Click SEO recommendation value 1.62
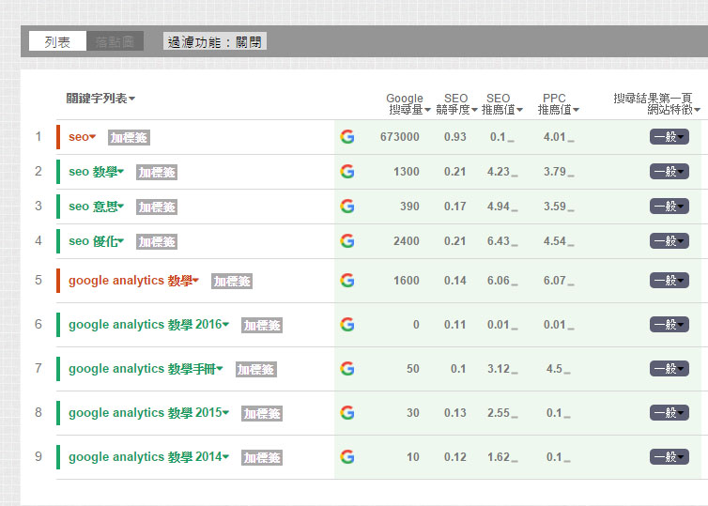 click(498, 457)
